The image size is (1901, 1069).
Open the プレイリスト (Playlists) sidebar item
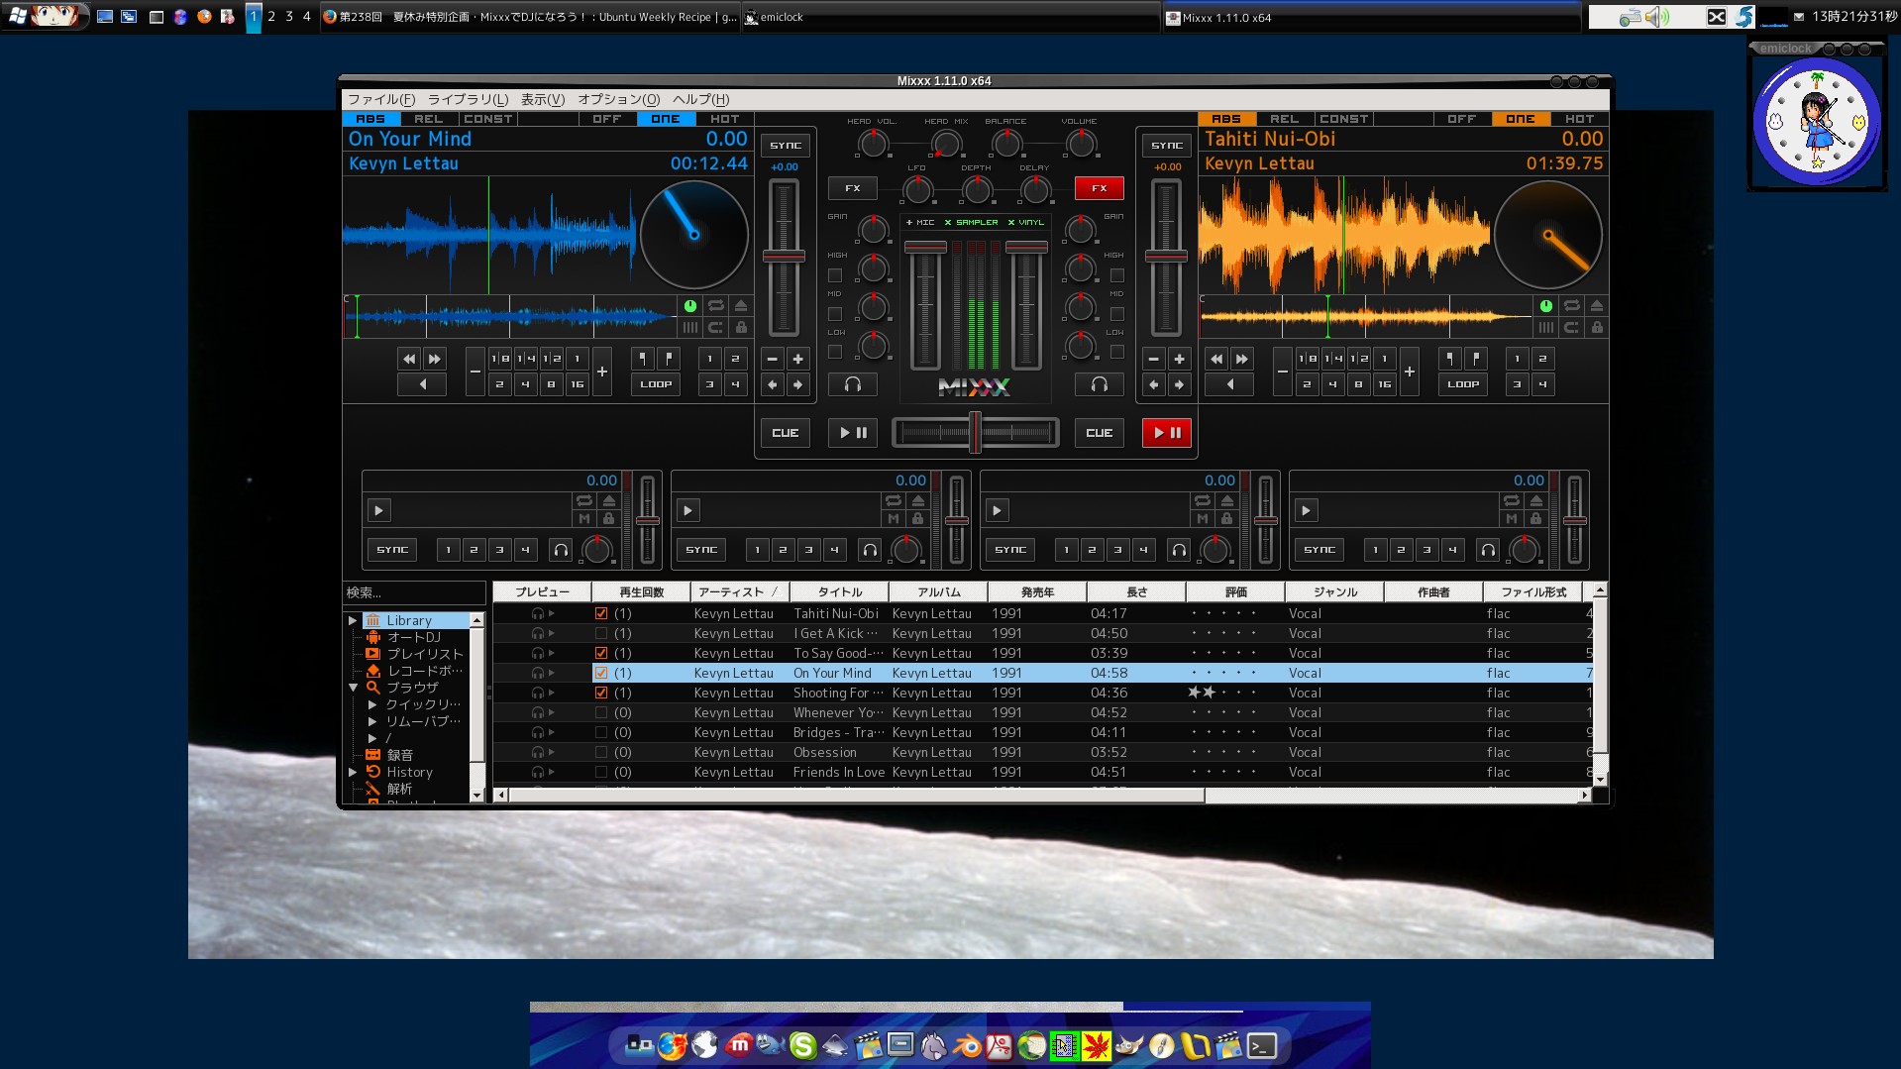point(418,653)
